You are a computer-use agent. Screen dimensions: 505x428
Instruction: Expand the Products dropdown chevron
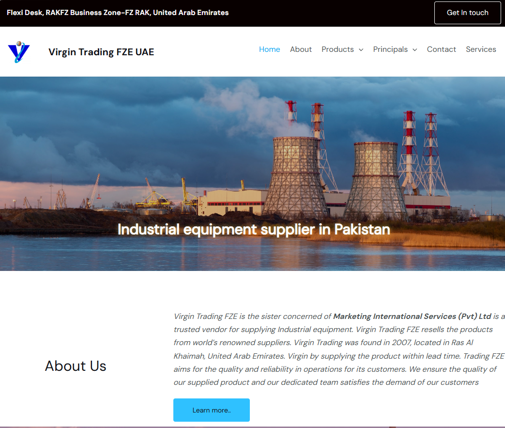[x=361, y=49]
